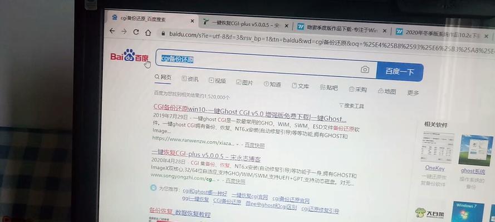The image size is (495, 222).
Task: Close the cgi备份还原_百度搜索 tab
Action: click(x=192, y=21)
